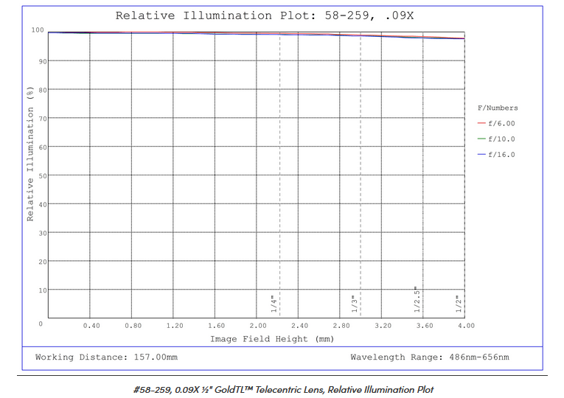
Task: Click the Wavelength Range: 486nm-656nm text
Action: (429, 357)
